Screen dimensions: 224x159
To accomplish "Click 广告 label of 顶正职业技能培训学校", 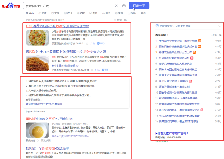I will [93, 44].
